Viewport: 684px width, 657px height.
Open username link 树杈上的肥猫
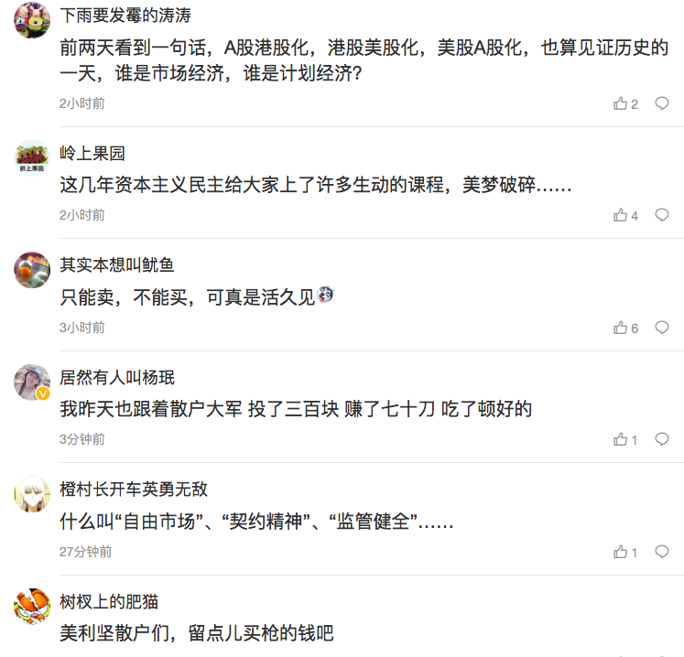(109, 601)
